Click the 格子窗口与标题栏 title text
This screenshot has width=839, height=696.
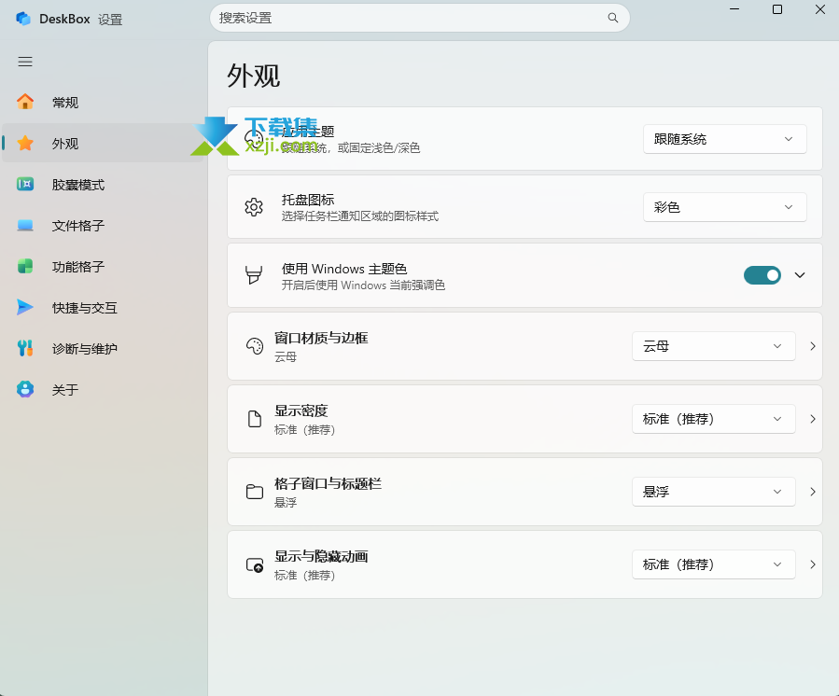(328, 483)
